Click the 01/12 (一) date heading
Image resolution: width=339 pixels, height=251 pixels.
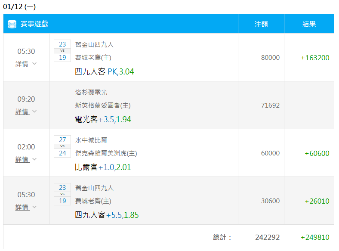(x=19, y=6)
